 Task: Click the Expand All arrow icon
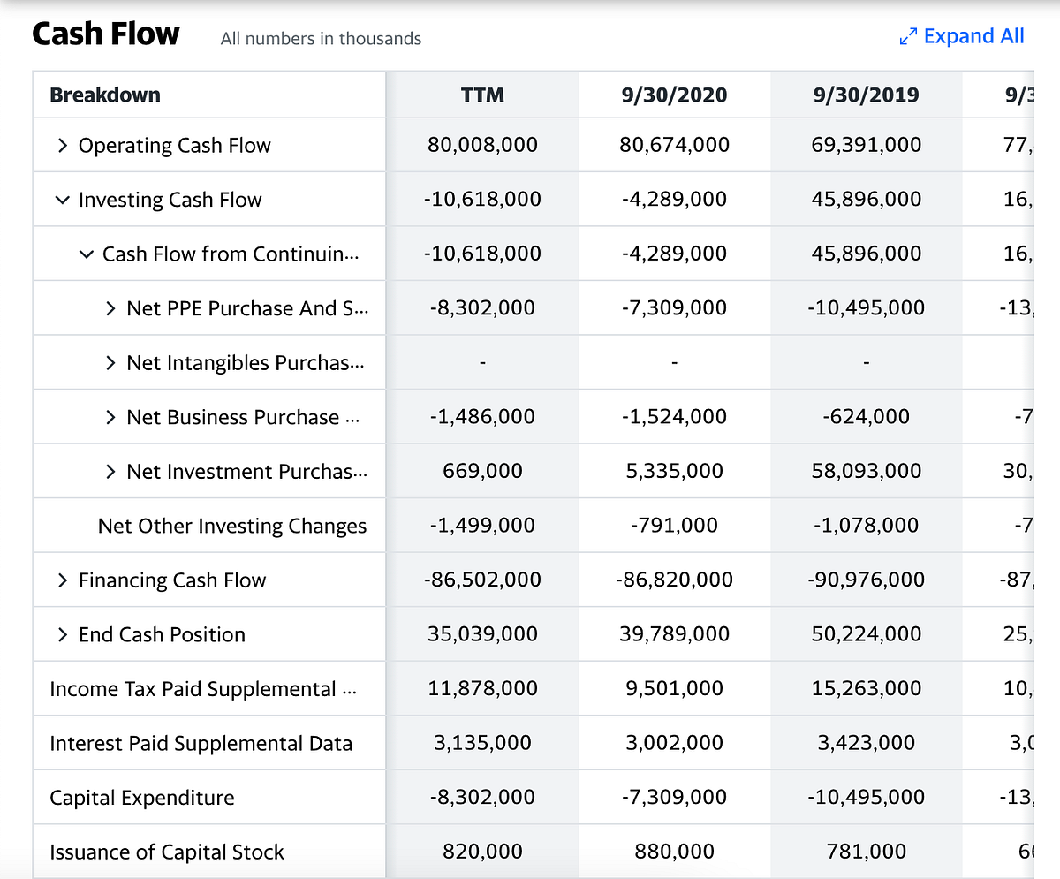907,36
